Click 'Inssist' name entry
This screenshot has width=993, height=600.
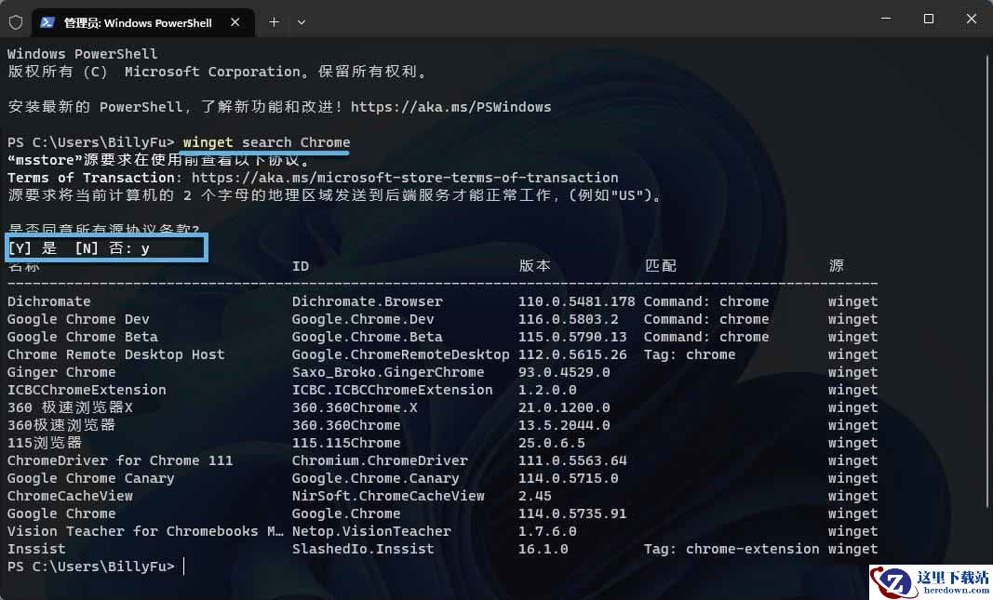[36, 549]
